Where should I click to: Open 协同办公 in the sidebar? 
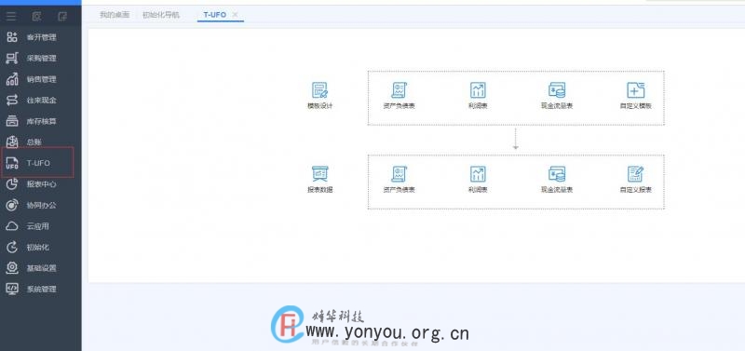[x=32, y=205]
